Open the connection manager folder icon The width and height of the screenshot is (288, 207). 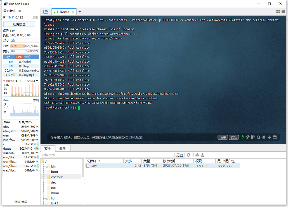tap(46, 12)
